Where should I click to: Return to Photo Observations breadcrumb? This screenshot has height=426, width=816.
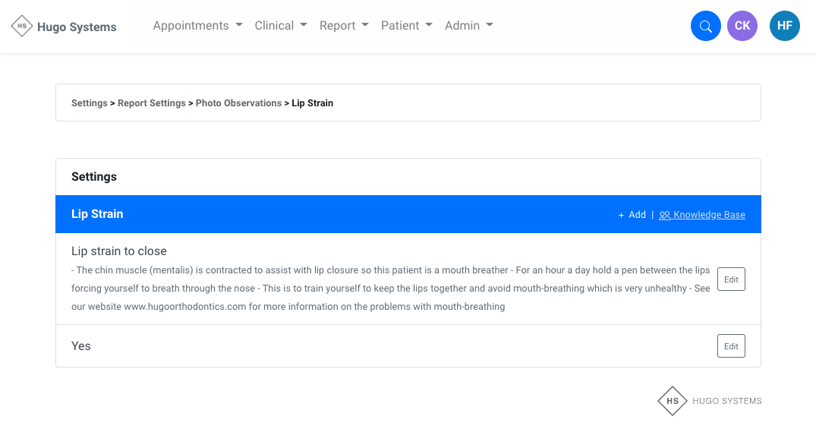238,103
